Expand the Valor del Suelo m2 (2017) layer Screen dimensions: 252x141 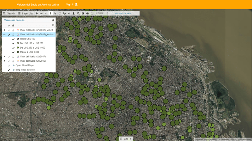pyautogui.click(x=4, y=56)
